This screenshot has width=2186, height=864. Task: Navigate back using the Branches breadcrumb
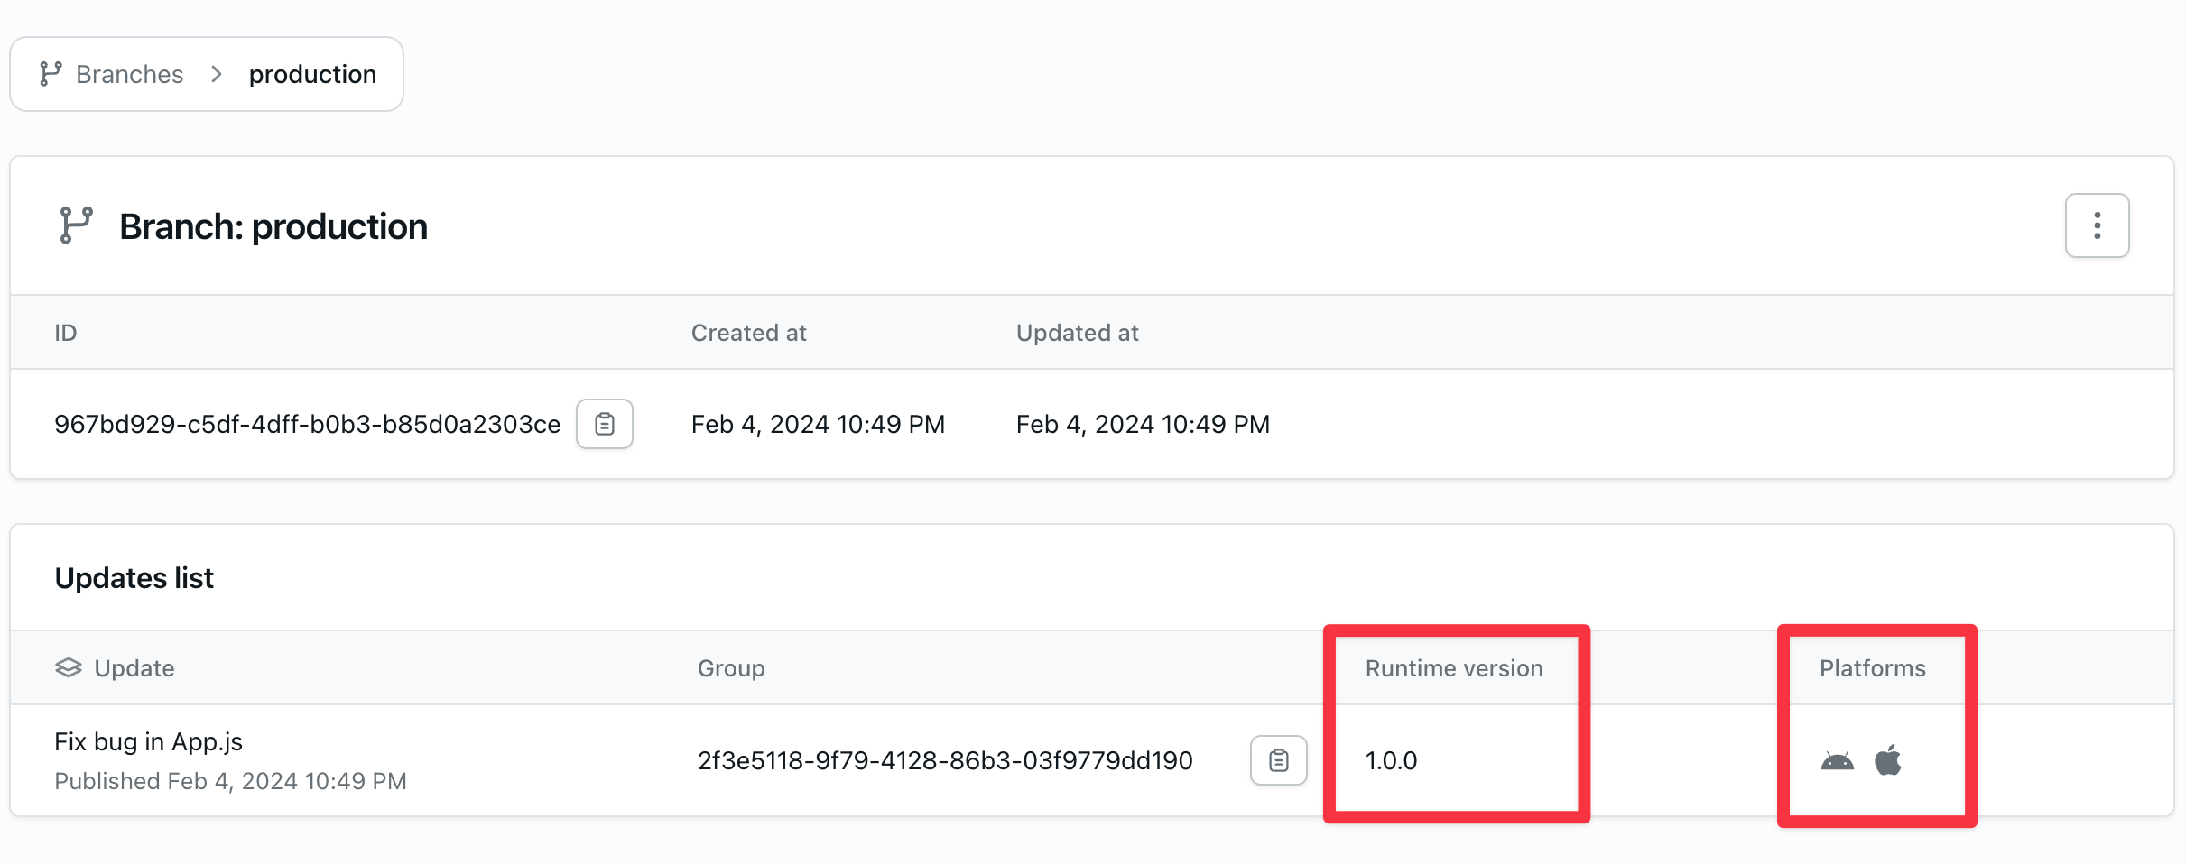click(x=128, y=73)
